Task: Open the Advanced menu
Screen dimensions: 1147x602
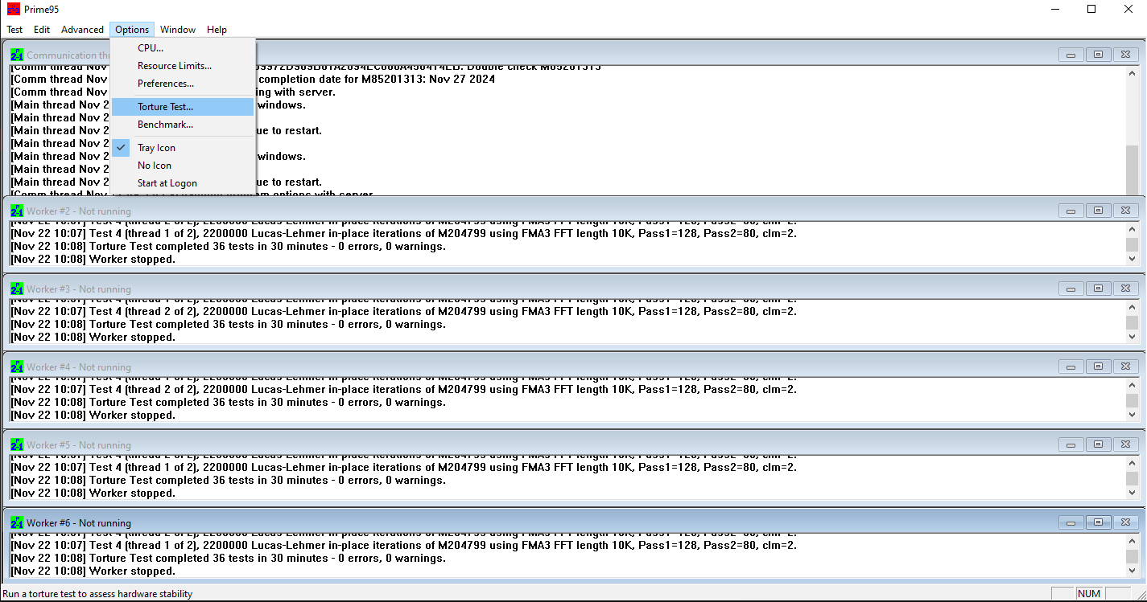Action: 82,30
